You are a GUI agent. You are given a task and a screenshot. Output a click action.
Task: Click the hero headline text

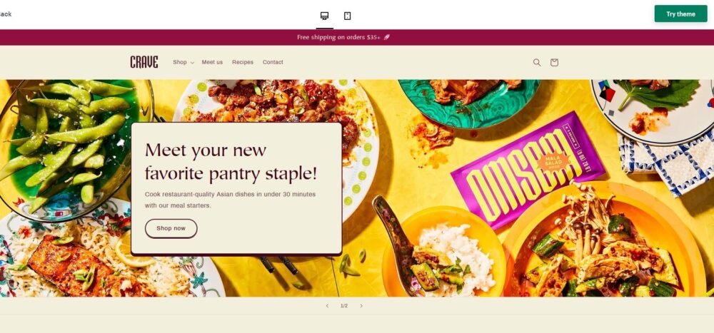click(231, 161)
